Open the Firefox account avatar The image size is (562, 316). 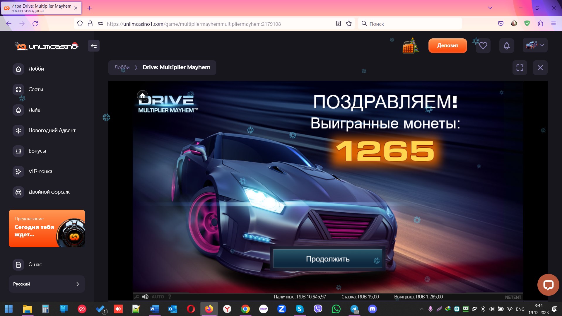tap(514, 24)
